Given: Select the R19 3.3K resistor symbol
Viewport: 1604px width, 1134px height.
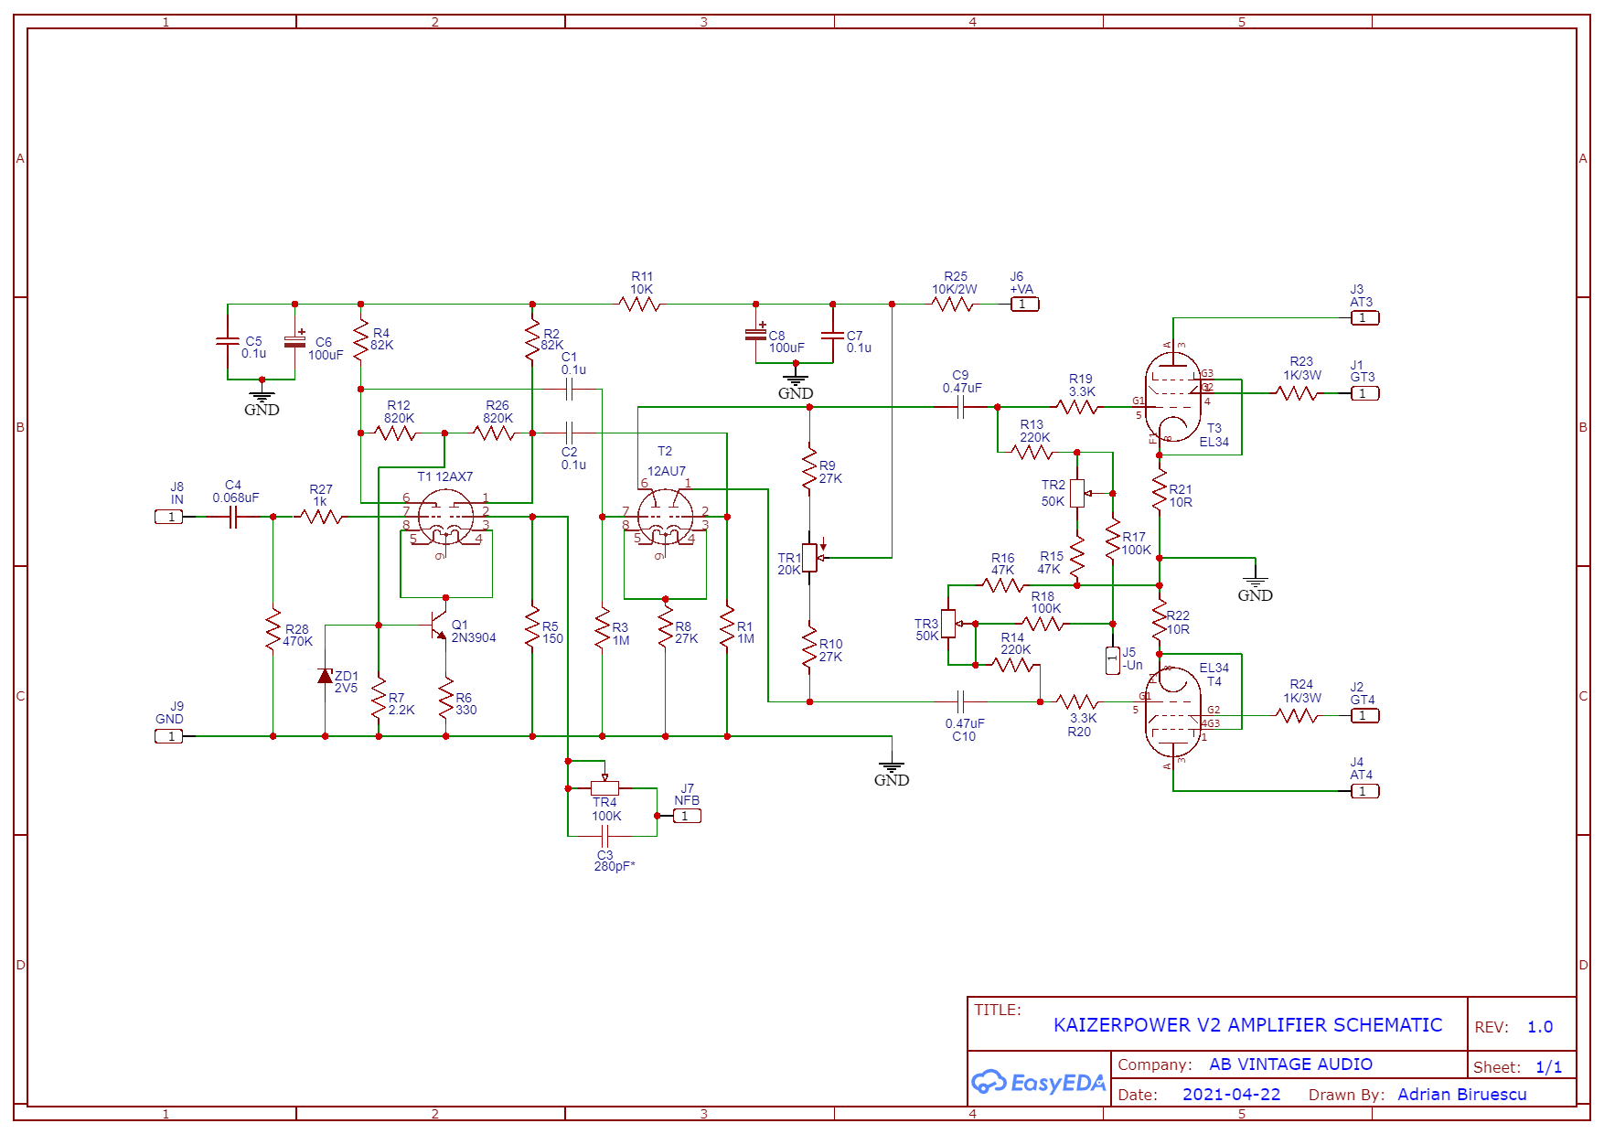Looking at the screenshot, I should point(1077,407).
